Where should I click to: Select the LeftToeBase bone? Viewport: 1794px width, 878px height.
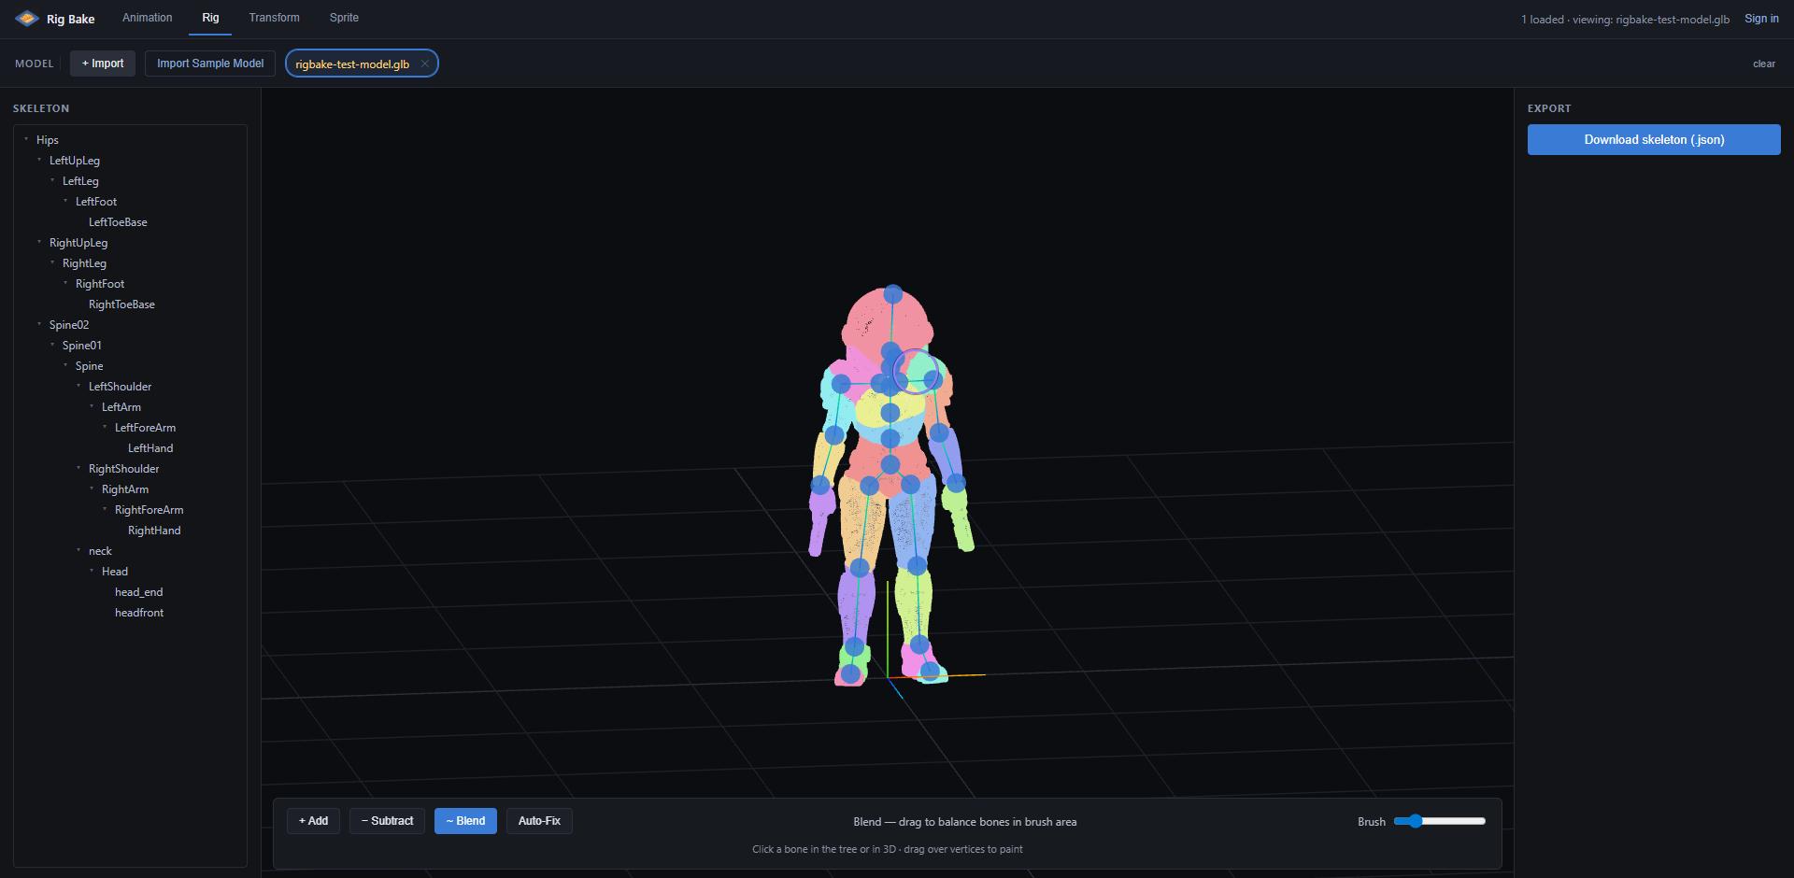(x=118, y=222)
